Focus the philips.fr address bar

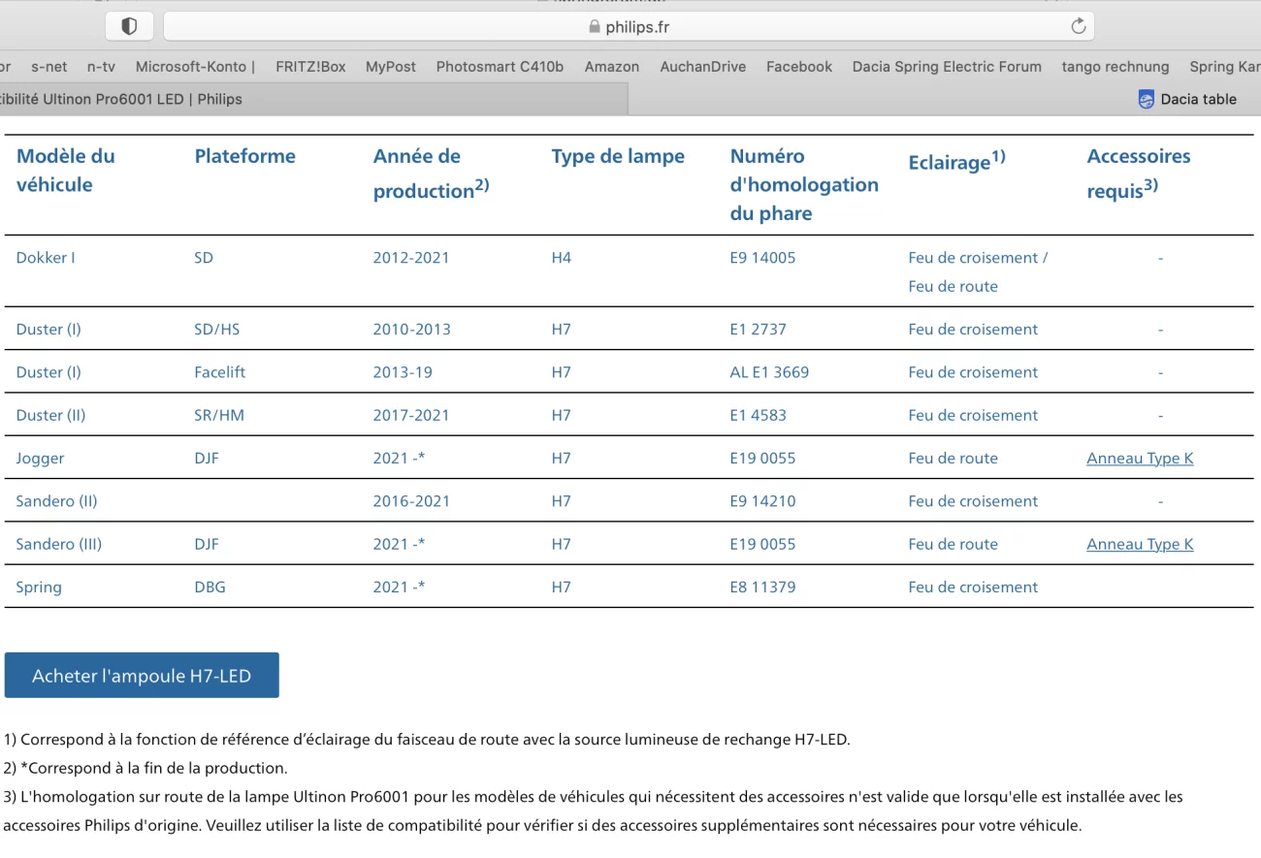coord(629,27)
